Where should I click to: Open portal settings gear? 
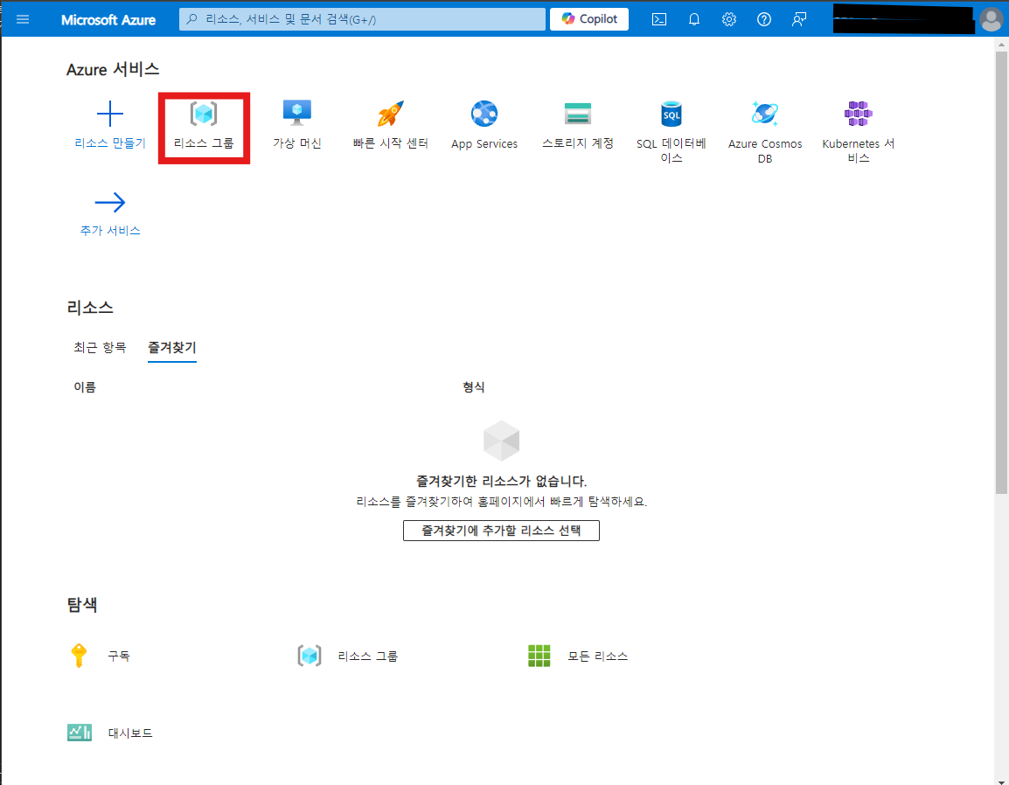tap(728, 19)
